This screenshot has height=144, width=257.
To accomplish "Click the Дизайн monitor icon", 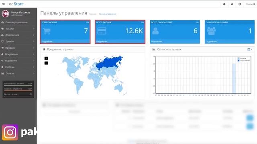I will coord(2,42).
